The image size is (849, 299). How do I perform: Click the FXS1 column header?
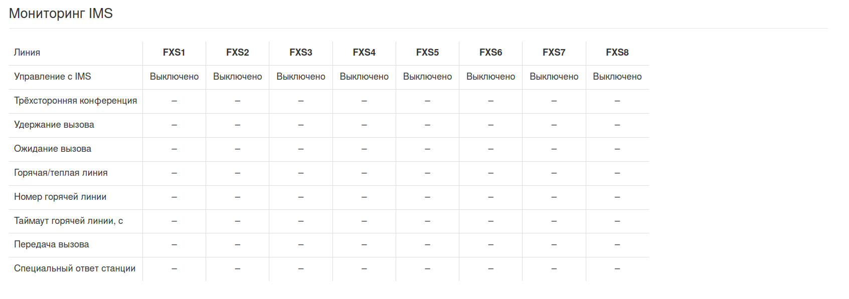[174, 53]
